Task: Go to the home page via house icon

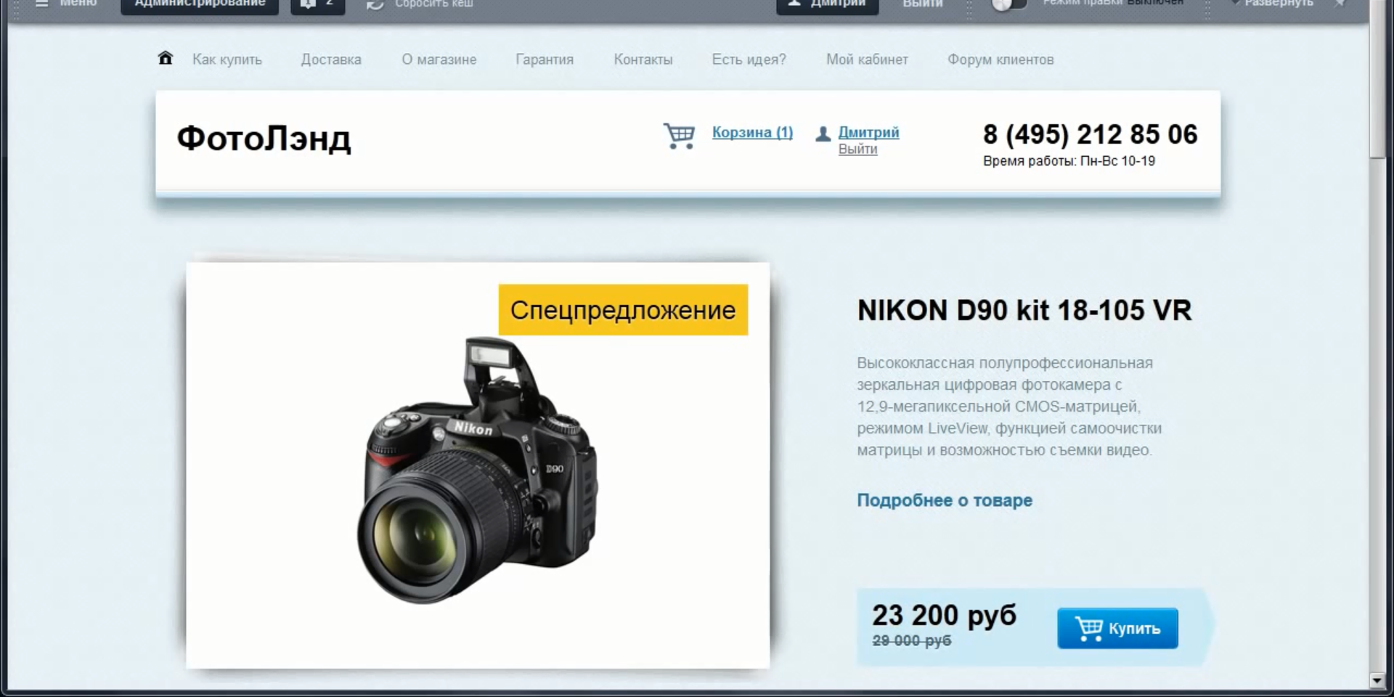Action: click(x=166, y=58)
